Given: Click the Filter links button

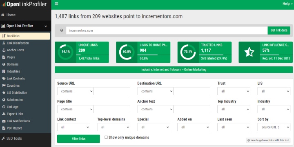Looking at the screenshot, I should 78,139.
